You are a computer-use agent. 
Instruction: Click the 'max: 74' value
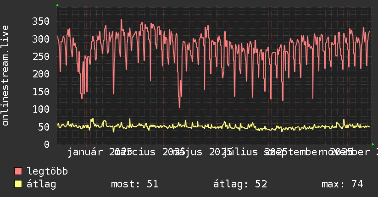click(342, 184)
